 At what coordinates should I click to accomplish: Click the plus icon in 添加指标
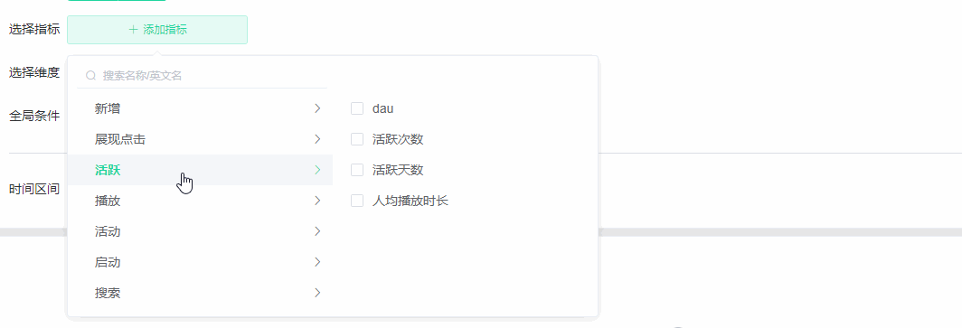[133, 30]
